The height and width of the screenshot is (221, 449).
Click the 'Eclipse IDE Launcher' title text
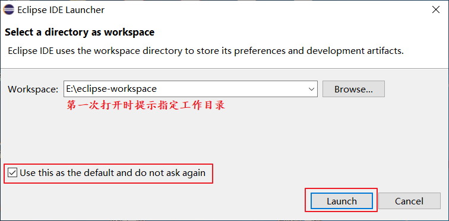(61, 10)
